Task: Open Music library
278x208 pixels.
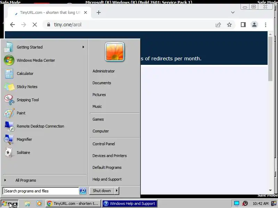Action: (x=97, y=106)
